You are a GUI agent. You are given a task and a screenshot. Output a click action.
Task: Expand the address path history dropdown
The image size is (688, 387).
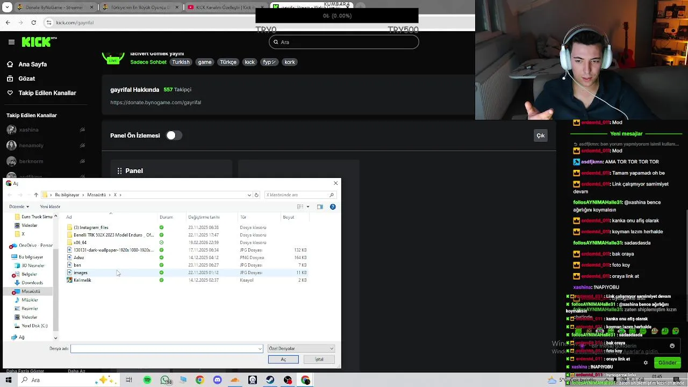coord(249,195)
